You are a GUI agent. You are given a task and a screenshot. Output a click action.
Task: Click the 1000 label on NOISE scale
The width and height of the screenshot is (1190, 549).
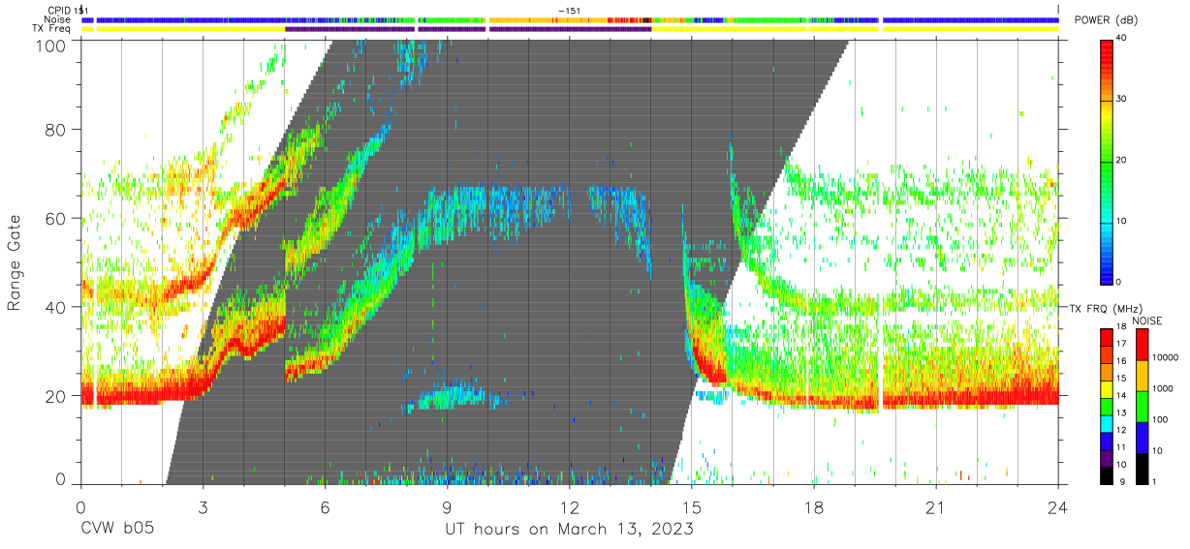coord(1161,388)
